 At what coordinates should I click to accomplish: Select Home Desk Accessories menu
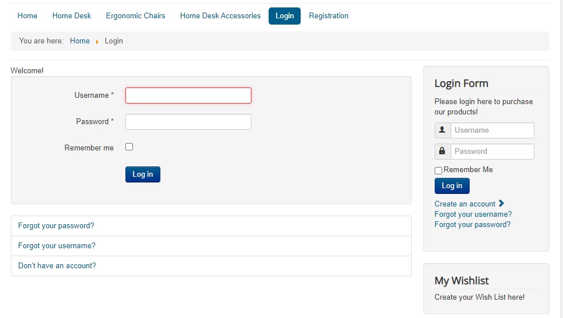pos(221,16)
